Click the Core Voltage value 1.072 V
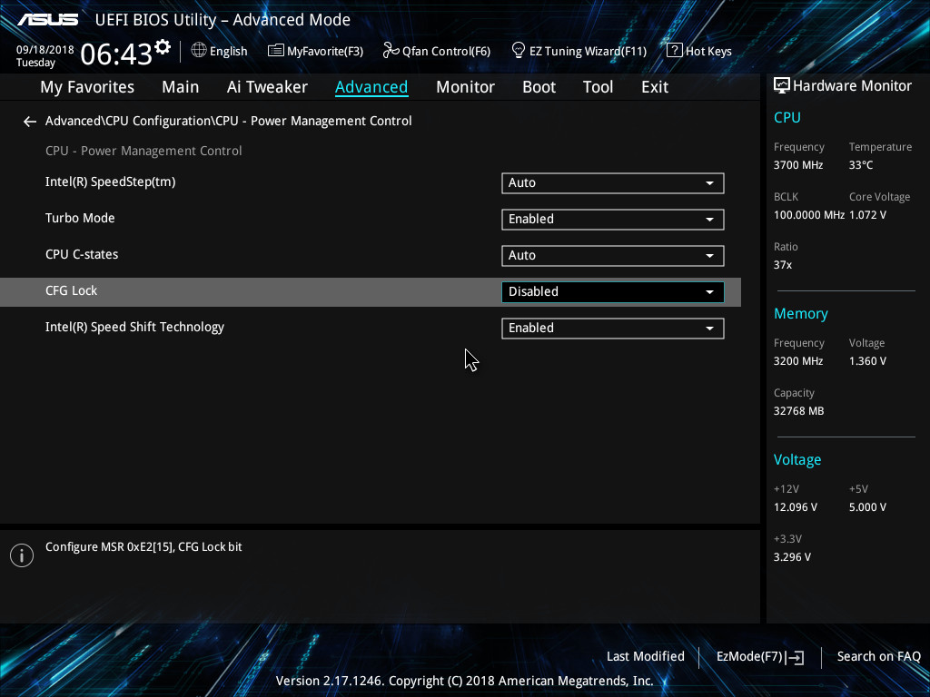930x697 pixels. [x=867, y=215]
